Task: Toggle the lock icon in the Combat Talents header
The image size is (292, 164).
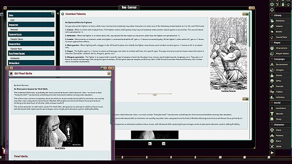Action: coord(247,14)
